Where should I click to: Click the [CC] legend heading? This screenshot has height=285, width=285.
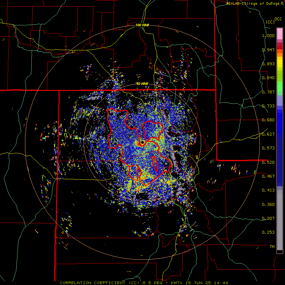coord(270,22)
